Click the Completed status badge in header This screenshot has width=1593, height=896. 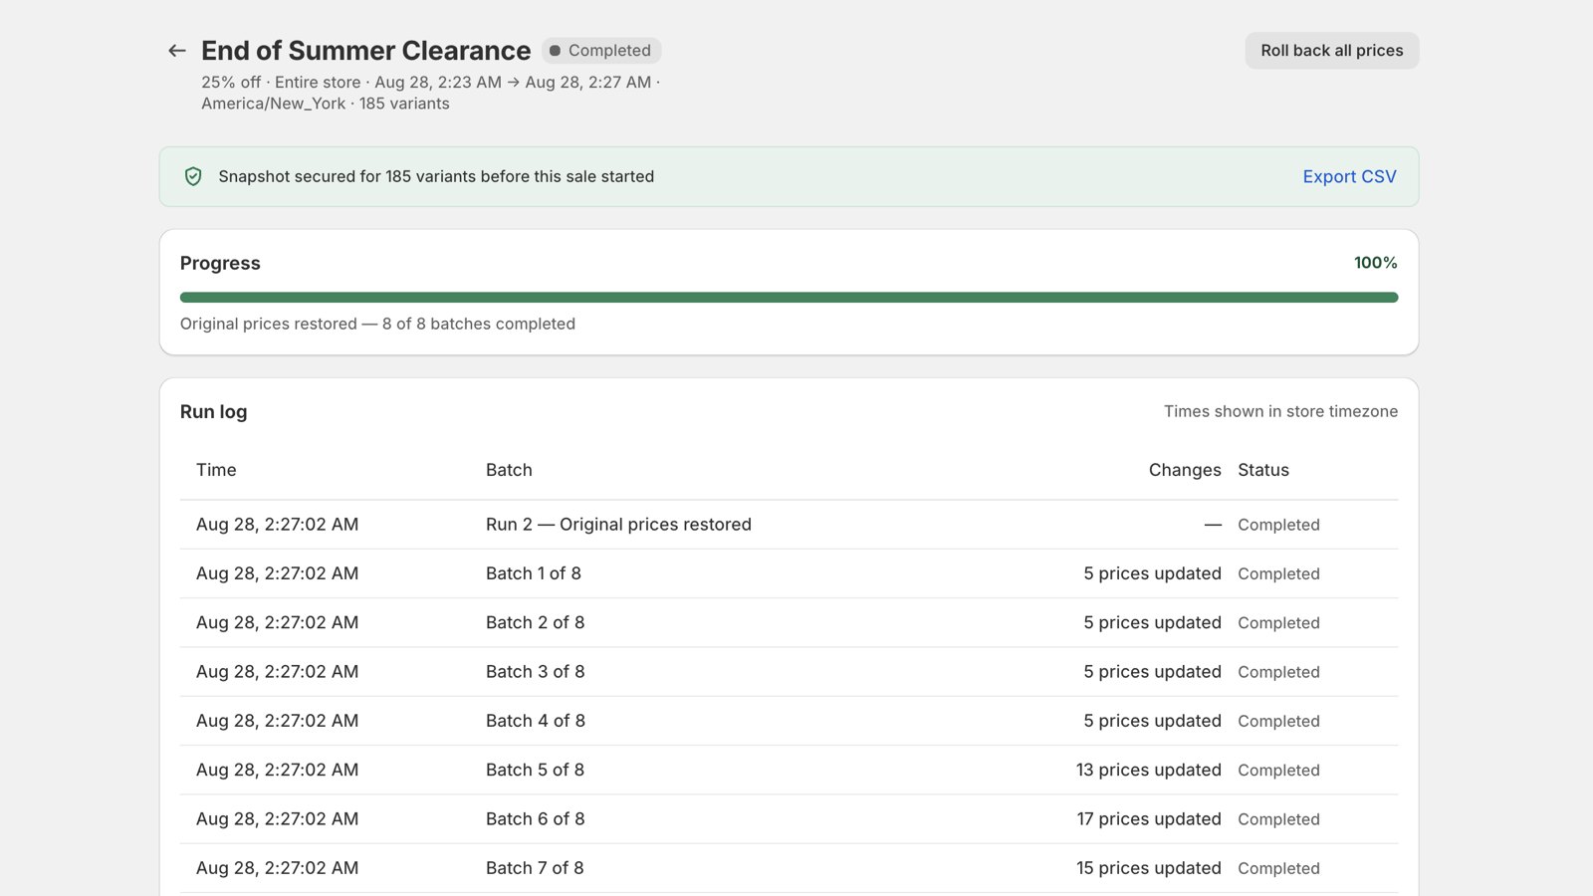[x=601, y=51]
